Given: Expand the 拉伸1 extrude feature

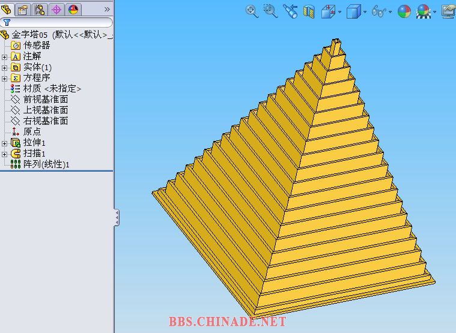Looking at the screenshot, I should pyautogui.click(x=5, y=143).
